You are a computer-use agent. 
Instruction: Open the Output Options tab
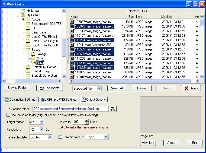(x=94, y=100)
